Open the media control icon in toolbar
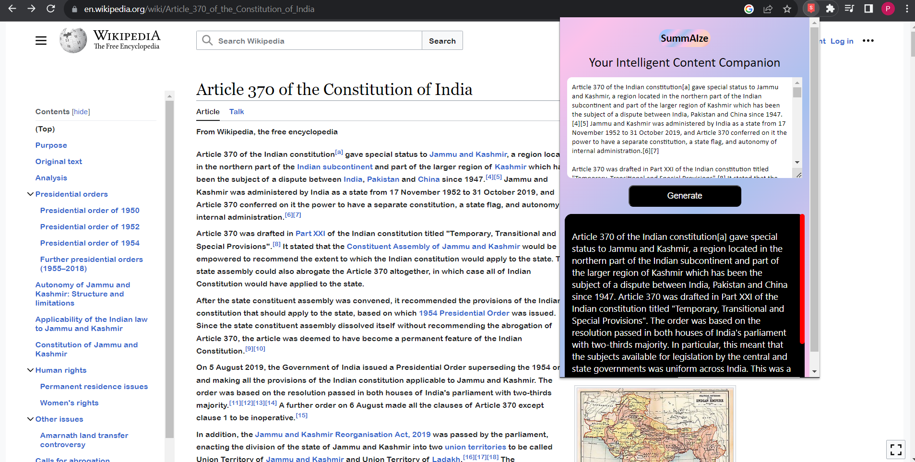The height and width of the screenshot is (462, 915). pos(849,9)
